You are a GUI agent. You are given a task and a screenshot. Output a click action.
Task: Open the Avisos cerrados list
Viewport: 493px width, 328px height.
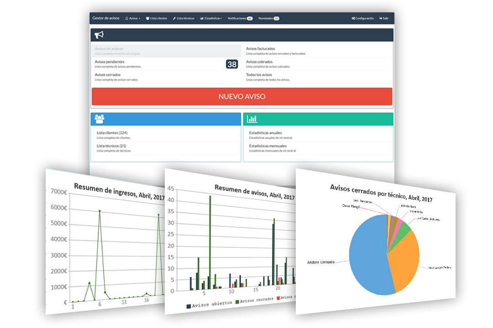coord(110,75)
